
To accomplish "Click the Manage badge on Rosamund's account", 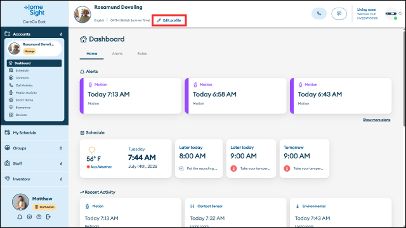I will [30, 51].
